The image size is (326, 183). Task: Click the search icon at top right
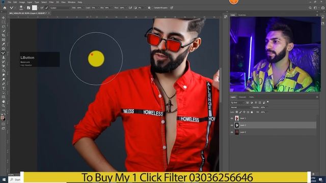310,8
